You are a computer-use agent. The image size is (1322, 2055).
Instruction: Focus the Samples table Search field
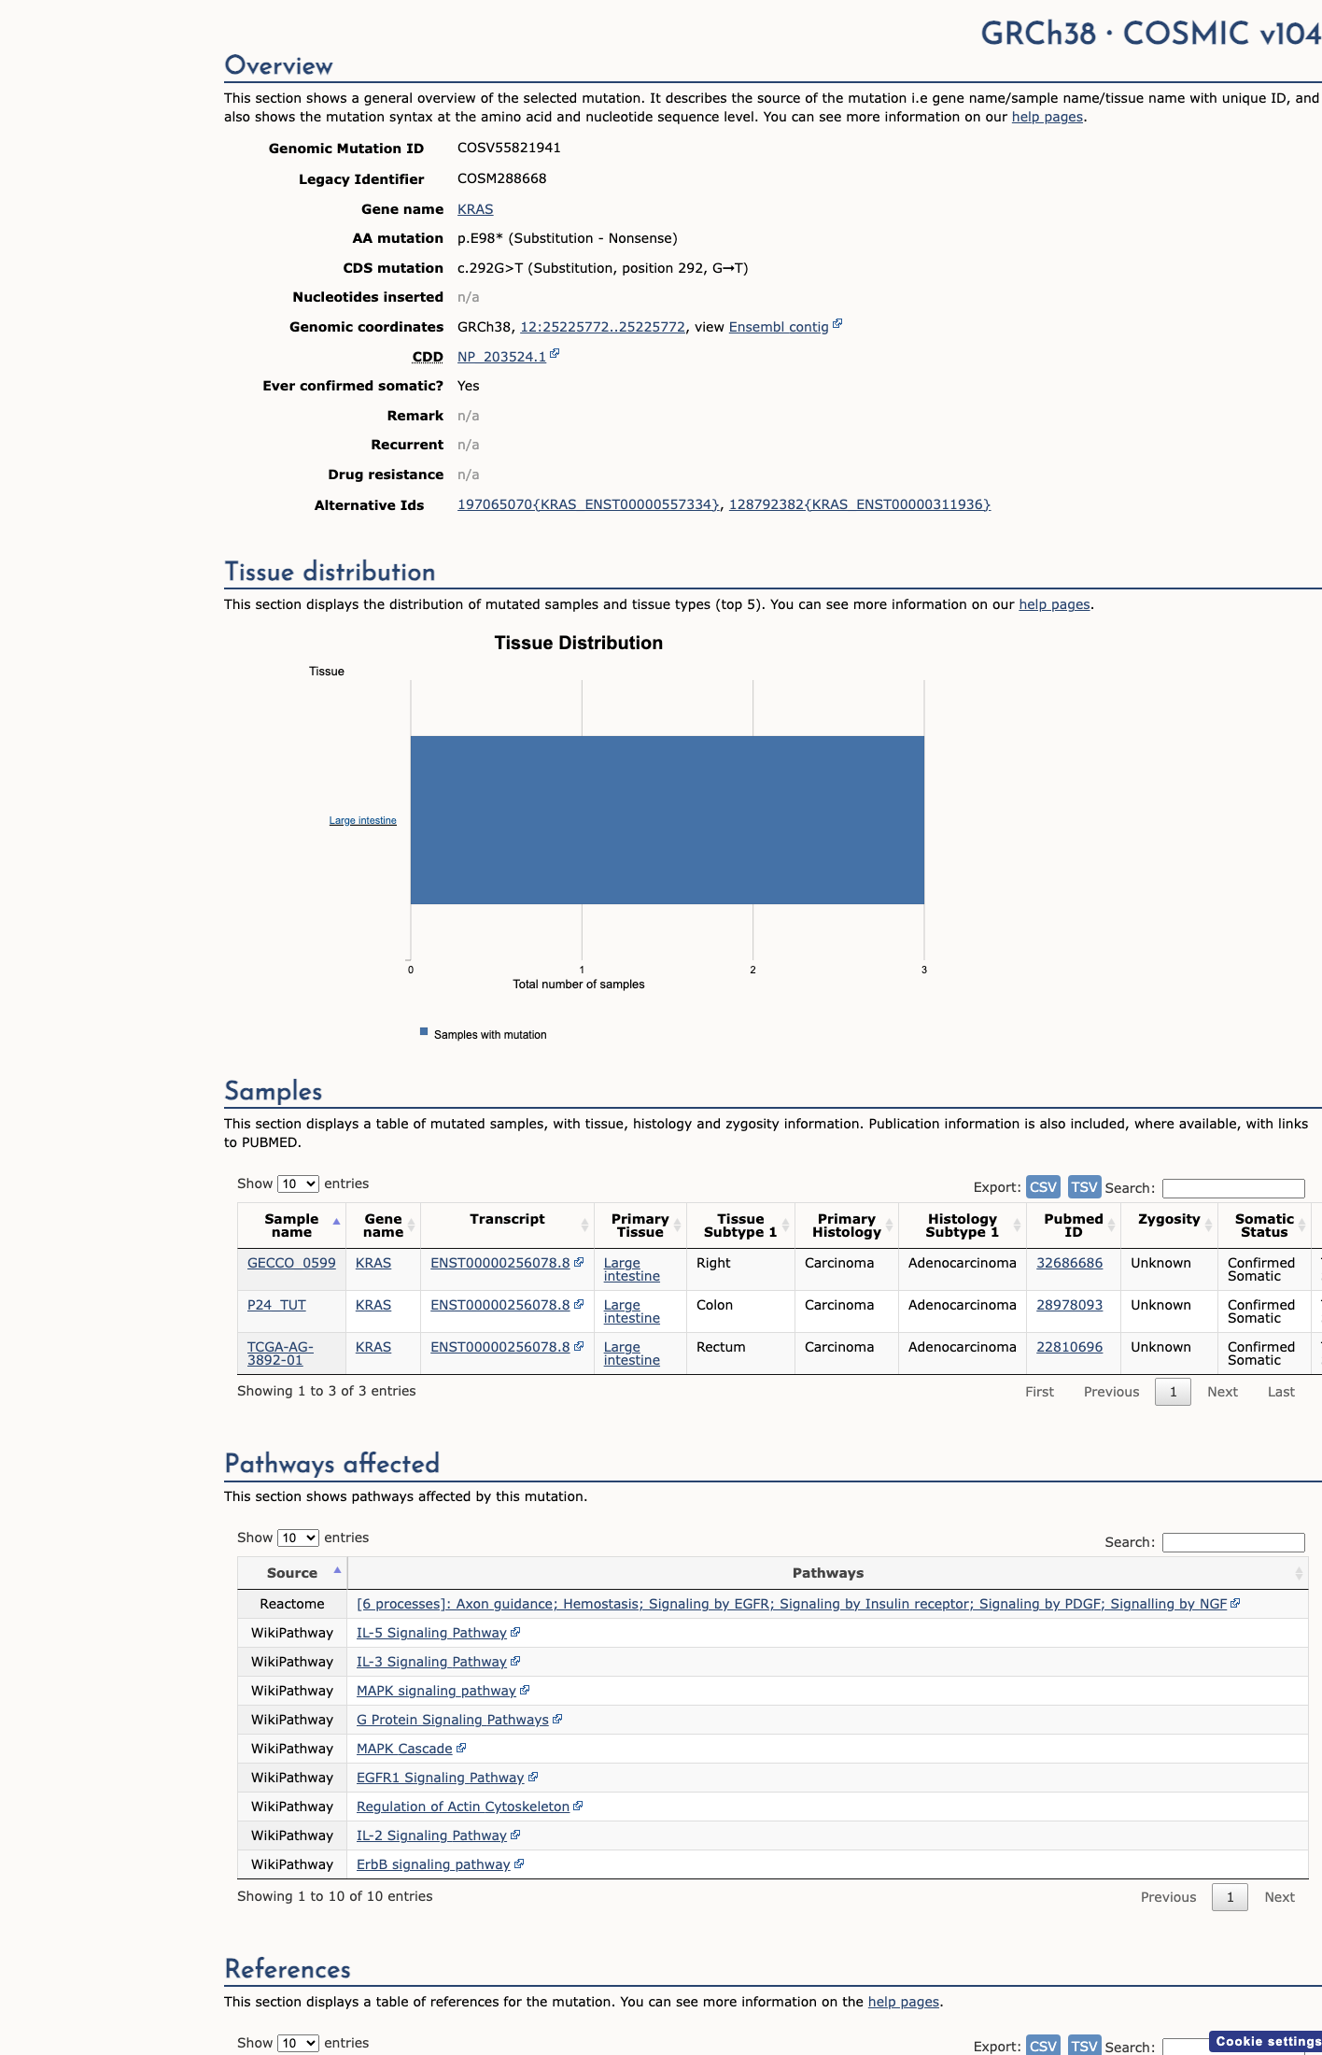(x=1233, y=1188)
